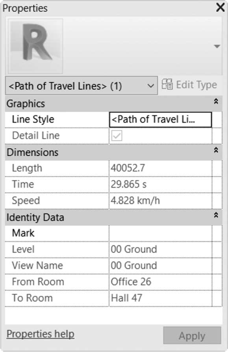Screen dimensions: 228x352
Task: Click the Revit R type preview thumbnail
Action: click(35, 46)
